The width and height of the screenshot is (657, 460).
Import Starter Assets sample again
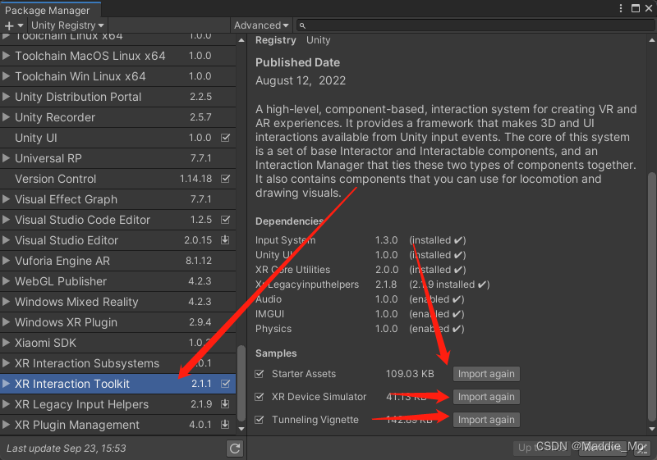[486, 374]
